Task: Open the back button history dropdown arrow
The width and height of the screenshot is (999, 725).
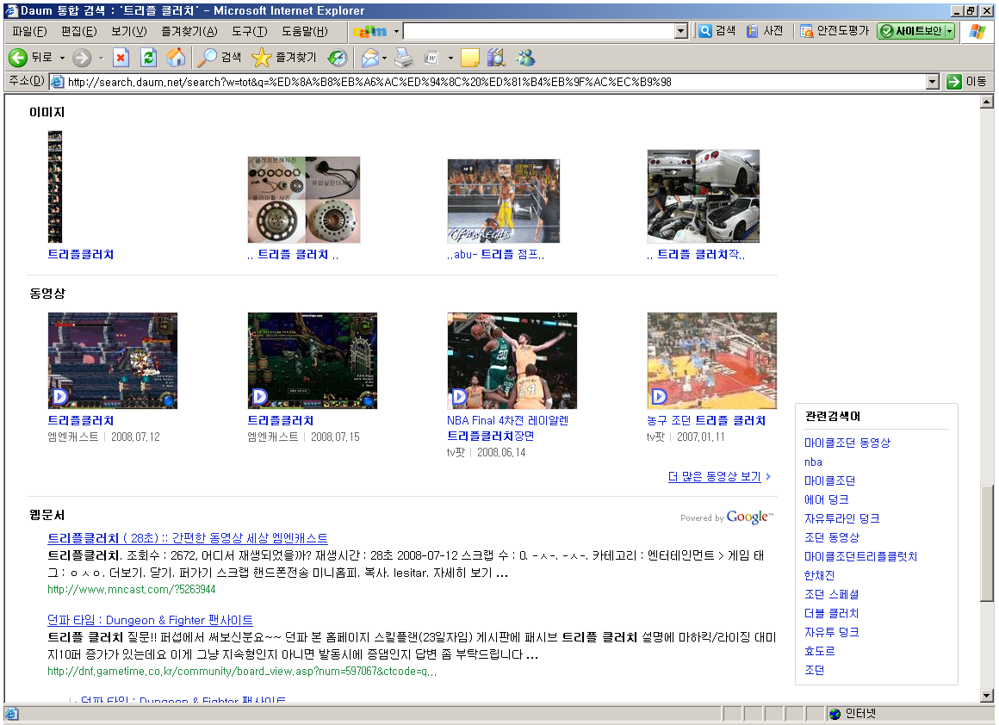Action: pos(62,58)
